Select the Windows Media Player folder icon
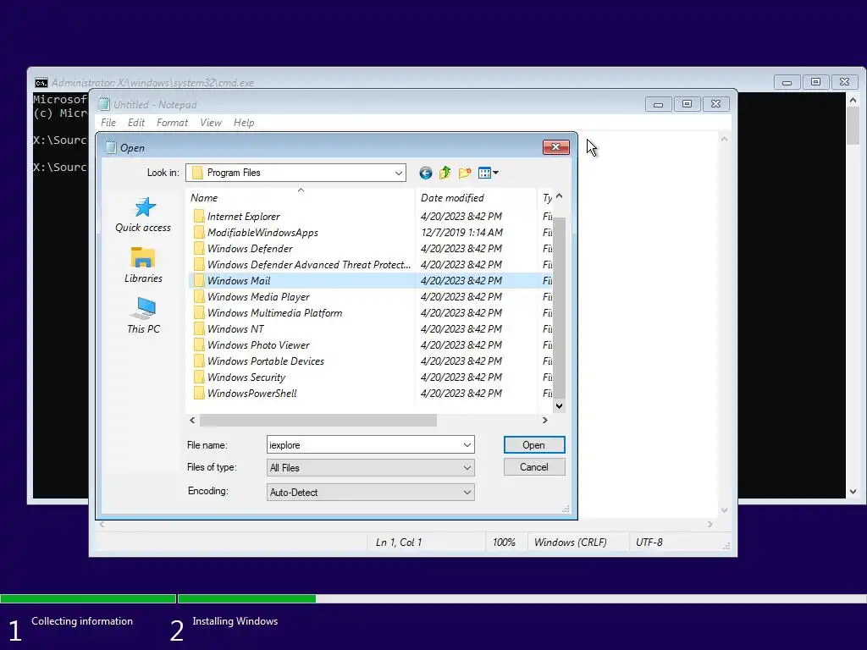 [199, 297]
